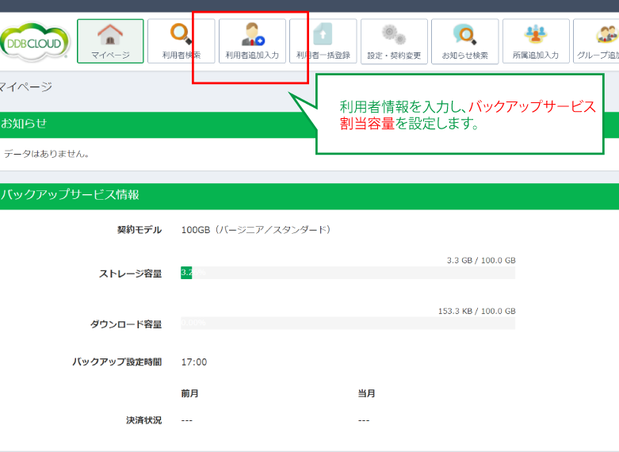Click the green-bordered callout about 利用者情報
Screen dimensions: 619x452
pyautogui.click(x=460, y=115)
